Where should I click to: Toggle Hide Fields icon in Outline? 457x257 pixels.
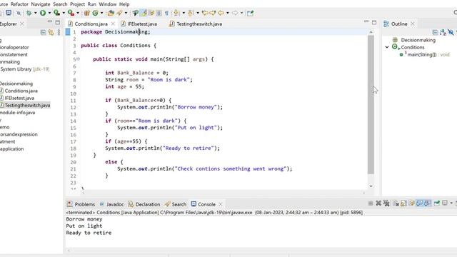tap(451, 32)
